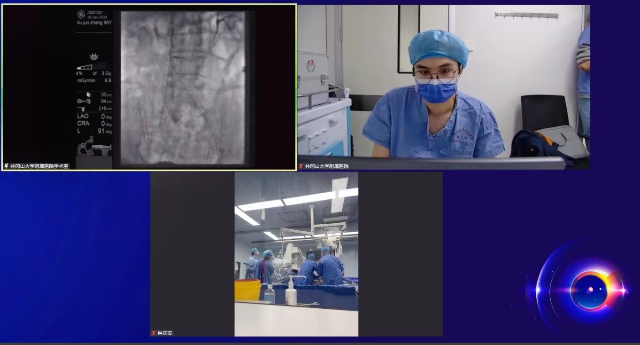
Task: Click the muted mic icon beside 钟庆安
Action: [154, 333]
